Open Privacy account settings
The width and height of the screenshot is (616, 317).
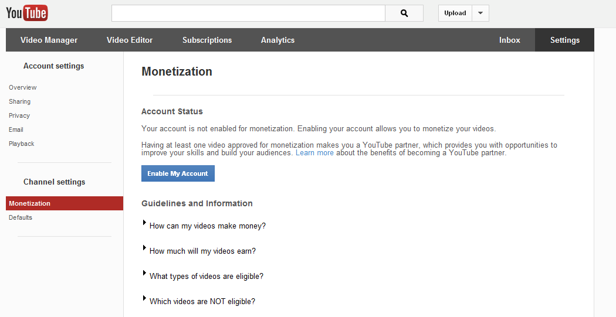(19, 115)
